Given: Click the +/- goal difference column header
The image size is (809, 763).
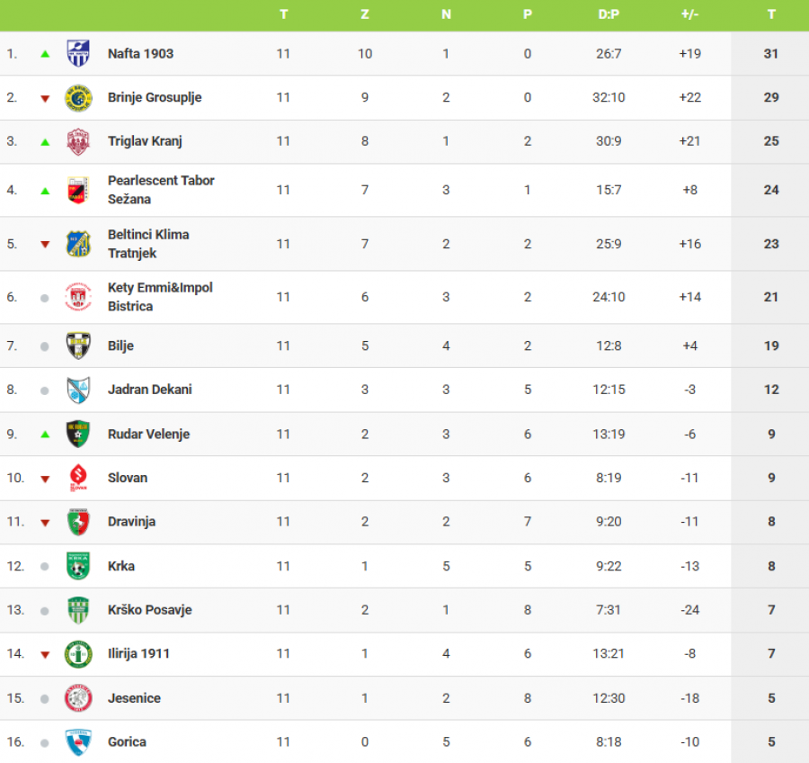Looking at the screenshot, I should 689,14.
